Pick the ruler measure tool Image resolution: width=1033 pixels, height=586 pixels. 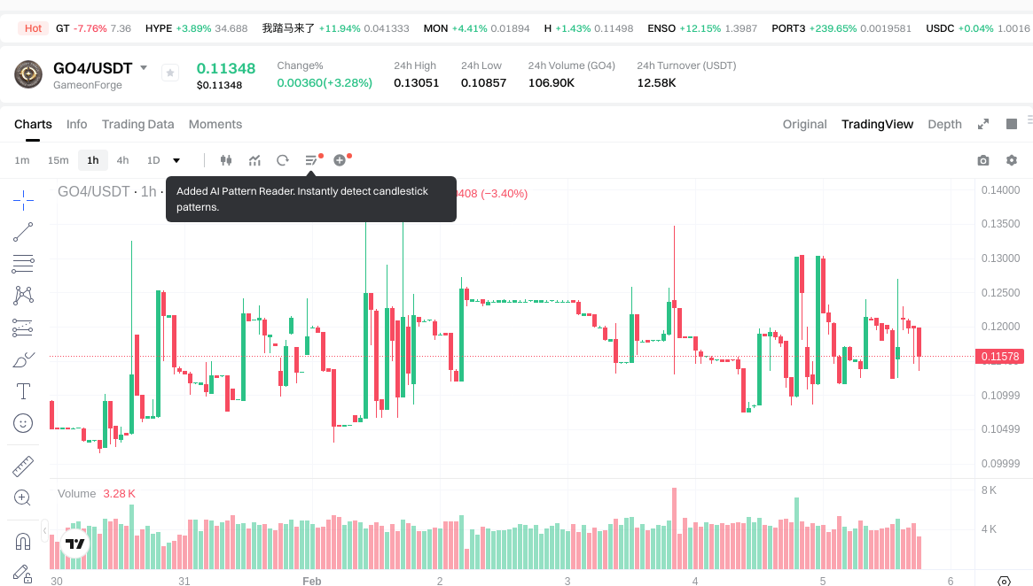coord(23,466)
